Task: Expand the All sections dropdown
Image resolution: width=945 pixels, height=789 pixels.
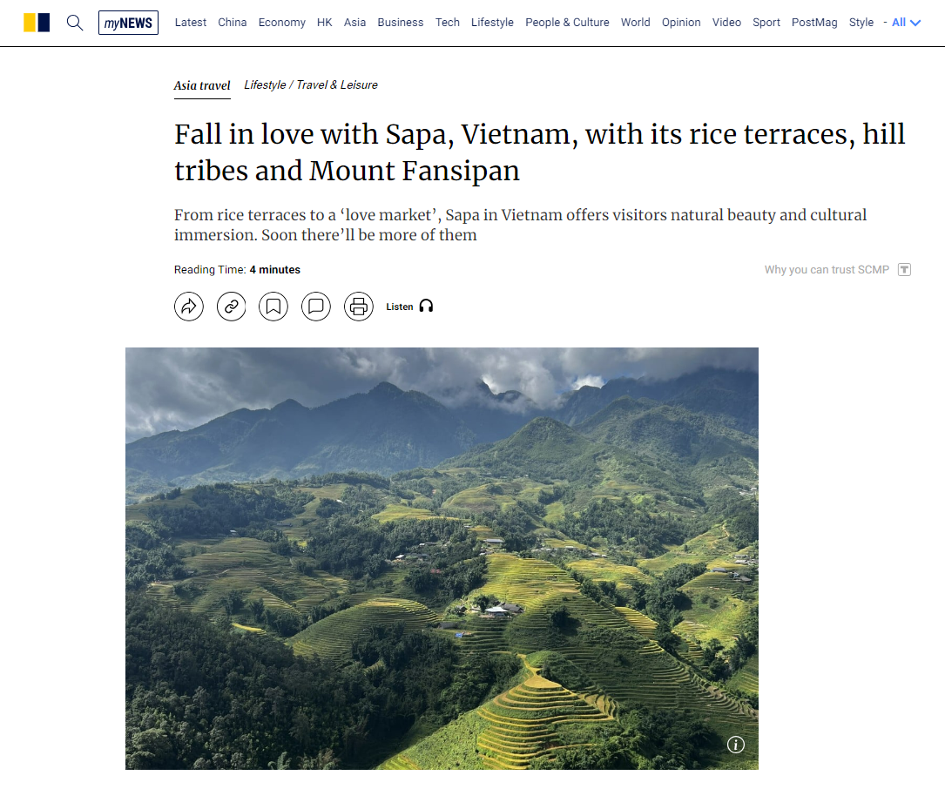Action: point(906,23)
